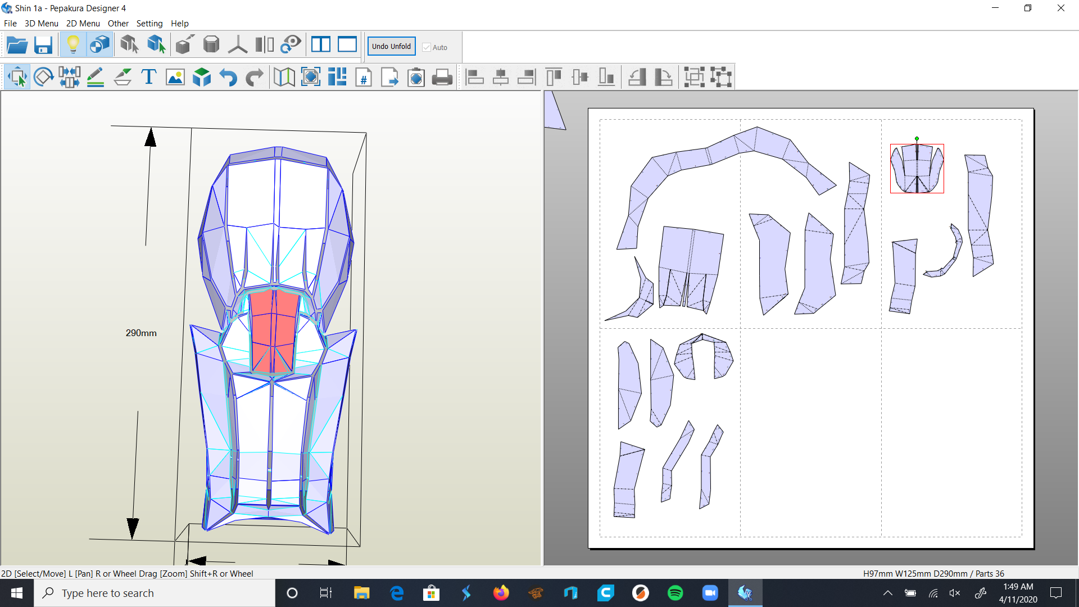
Task: Open the 2D Menu
Action: click(83, 24)
